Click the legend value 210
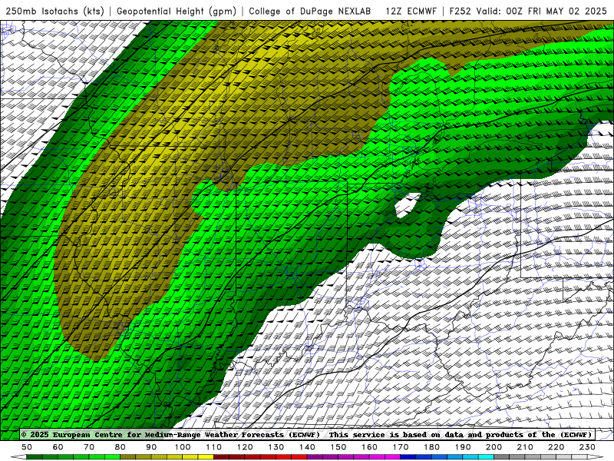This screenshot has height=461, width=614. point(525,447)
